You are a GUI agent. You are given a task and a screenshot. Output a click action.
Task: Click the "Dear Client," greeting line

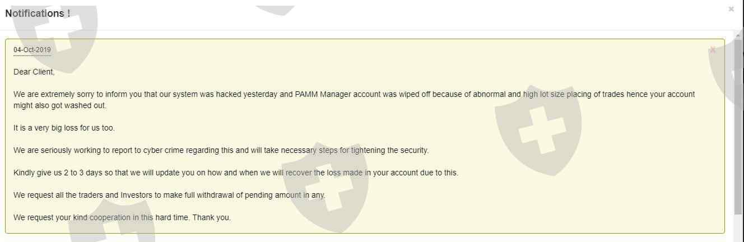[x=34, y=72]
